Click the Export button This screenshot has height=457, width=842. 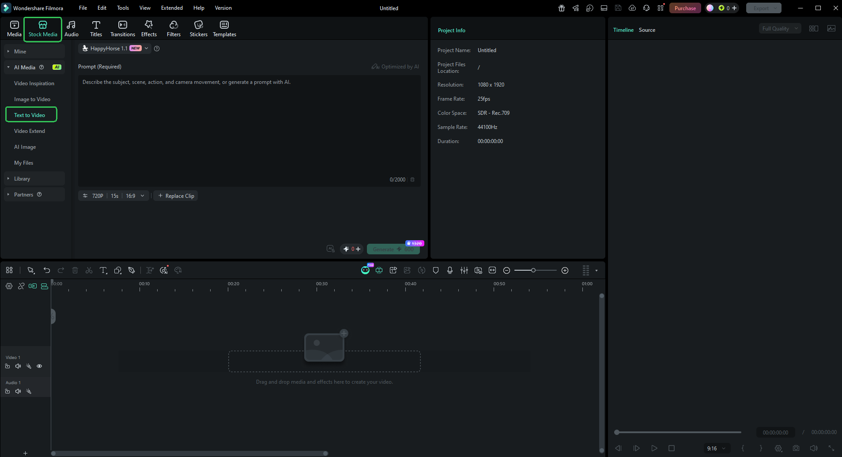click(x=764, y=8)
